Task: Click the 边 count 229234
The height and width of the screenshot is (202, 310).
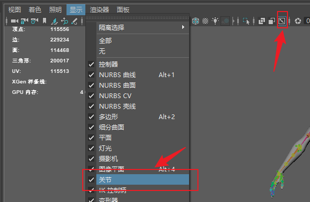Action: click(x=60, y=40)
